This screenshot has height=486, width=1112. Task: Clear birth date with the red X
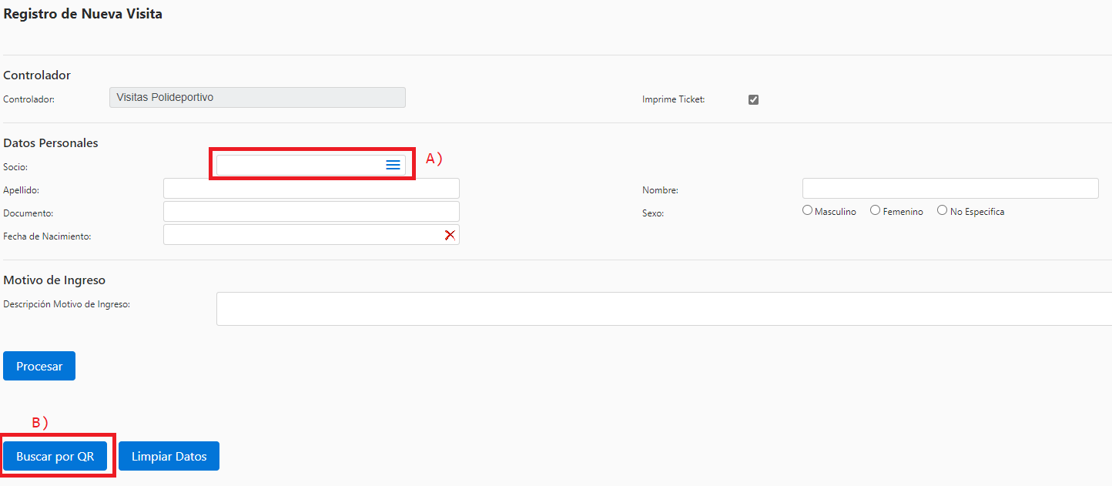click(x=450, y=235)
